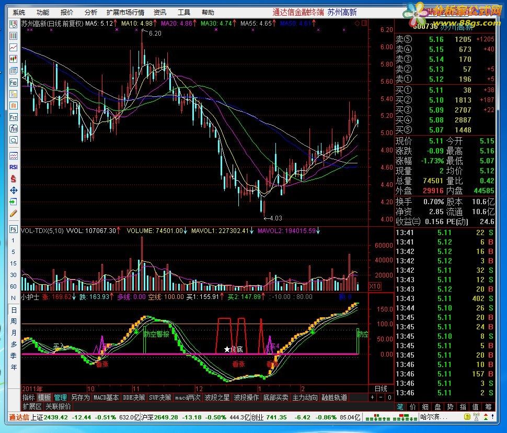The image size is (507, 433).
Task: Click the red diamond icon above chart
Action: 357,24
